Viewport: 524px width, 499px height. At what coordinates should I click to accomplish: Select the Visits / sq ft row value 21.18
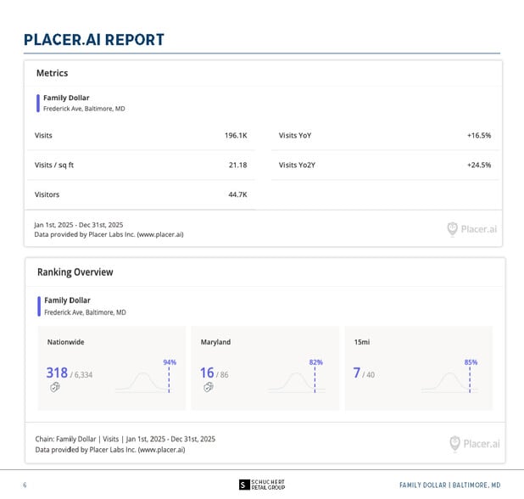pyautogui.click(x=237, y=165)
